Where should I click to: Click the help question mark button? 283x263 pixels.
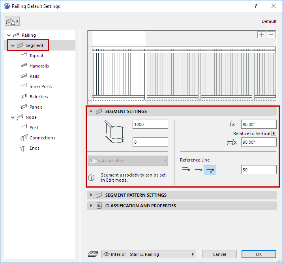pyautogui.click(x=256, y=6)
